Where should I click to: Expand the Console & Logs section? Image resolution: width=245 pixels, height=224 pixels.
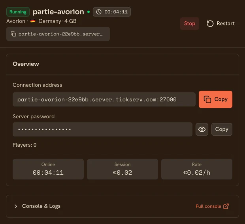(38, 206)
